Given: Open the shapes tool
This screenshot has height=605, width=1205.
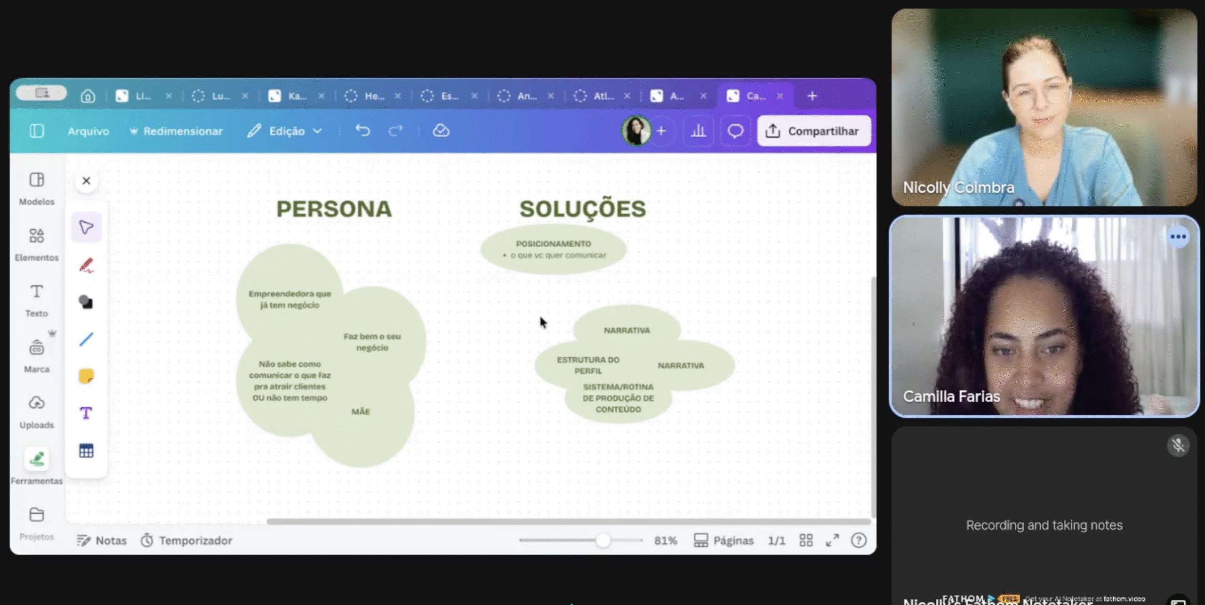Looking at the screenshot, I should point(86,302).
